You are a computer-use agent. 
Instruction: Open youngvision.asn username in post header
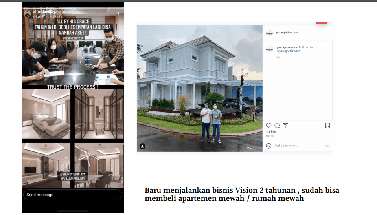coord(286,33)
